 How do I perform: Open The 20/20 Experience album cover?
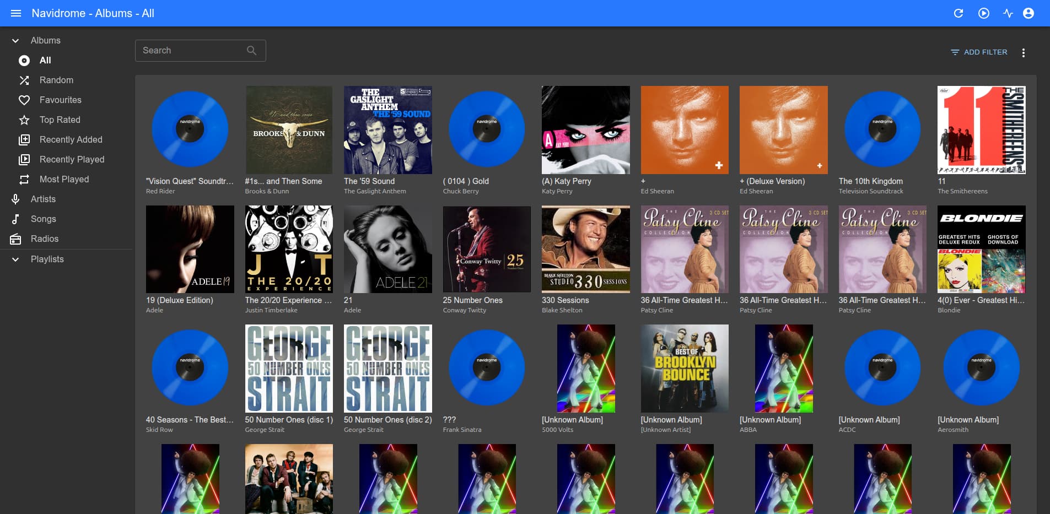click(x=289, y=249)
